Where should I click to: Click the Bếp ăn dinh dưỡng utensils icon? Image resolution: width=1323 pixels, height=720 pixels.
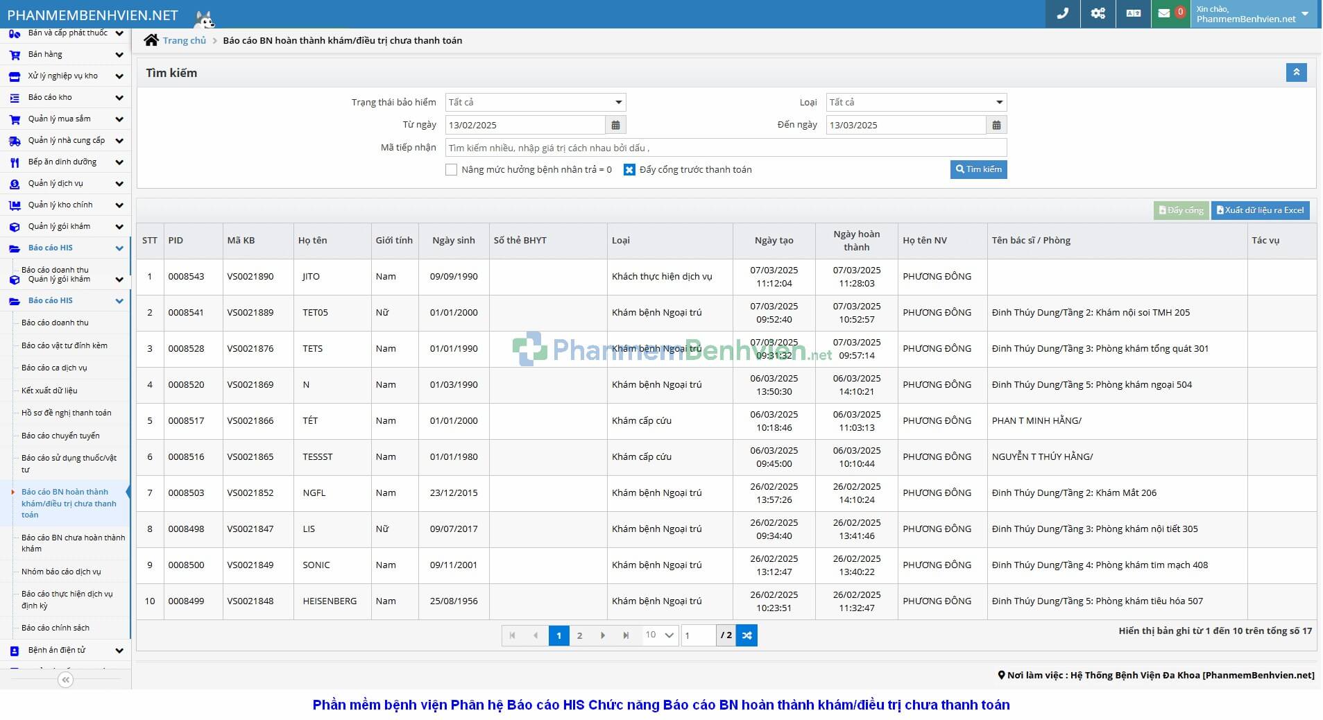coord(15,162)
